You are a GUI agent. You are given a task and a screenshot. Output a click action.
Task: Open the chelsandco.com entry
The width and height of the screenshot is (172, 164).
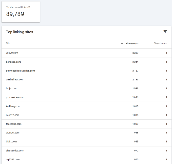click(x=86, y=151)
